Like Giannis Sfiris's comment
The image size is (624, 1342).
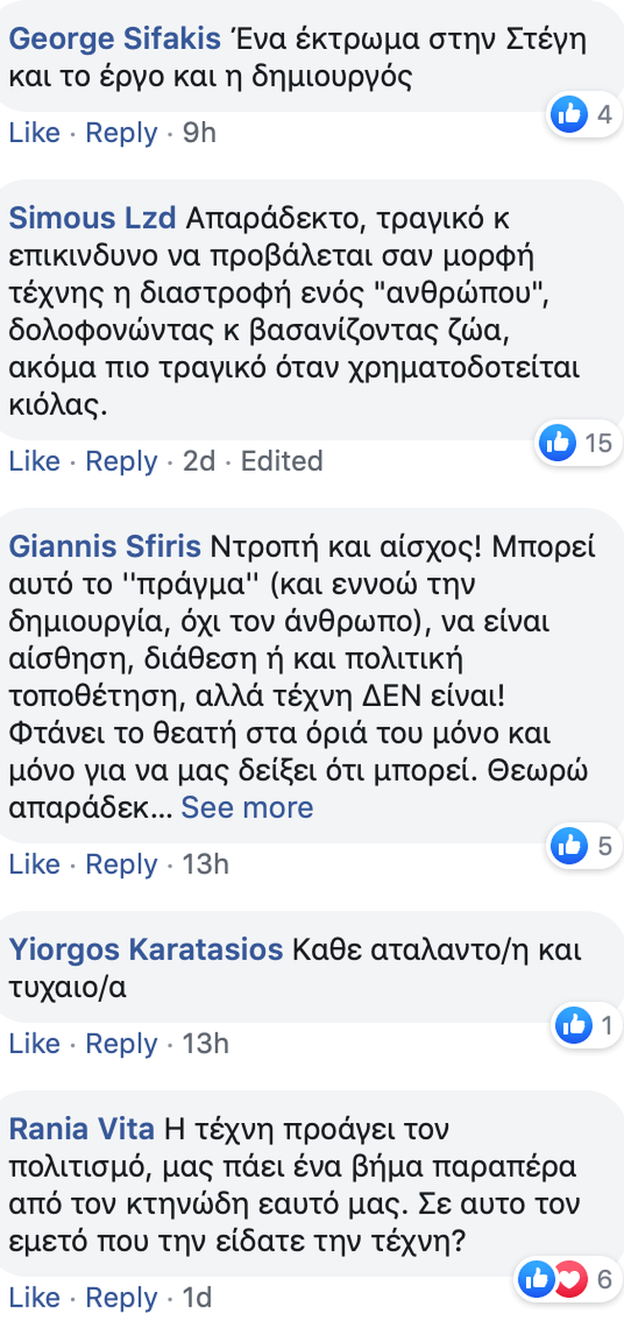point(35,864)
